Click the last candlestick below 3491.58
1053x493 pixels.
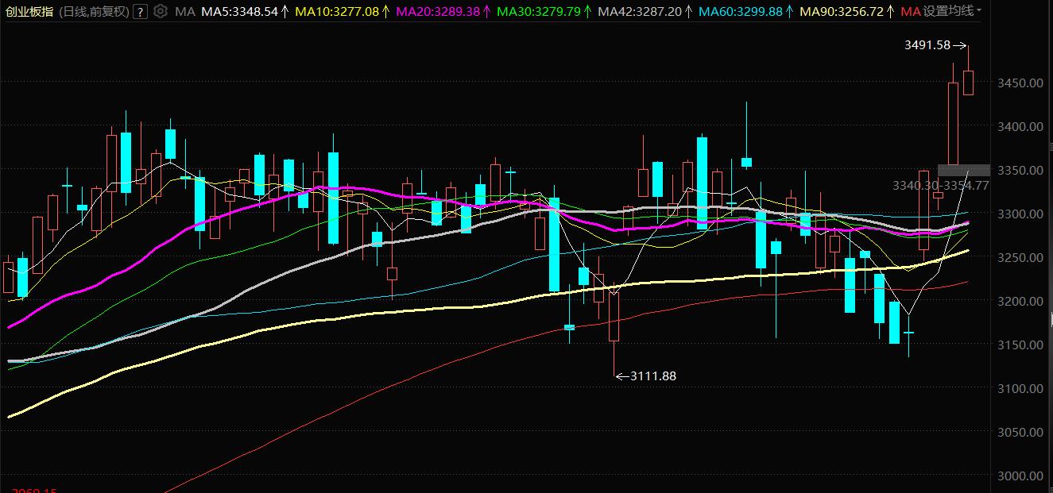pos(968,83)
